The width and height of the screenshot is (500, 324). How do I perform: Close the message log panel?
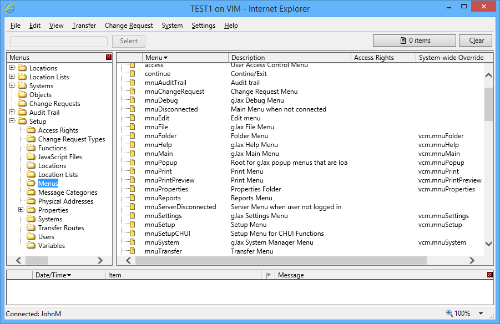click(x=489, y=275)
